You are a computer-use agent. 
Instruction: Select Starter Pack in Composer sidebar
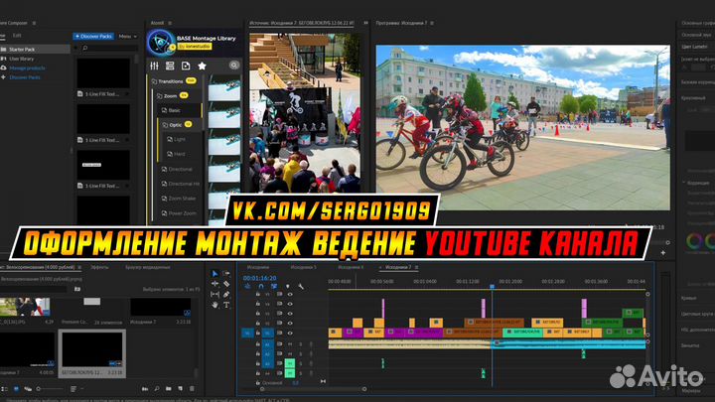coord(36,50)
